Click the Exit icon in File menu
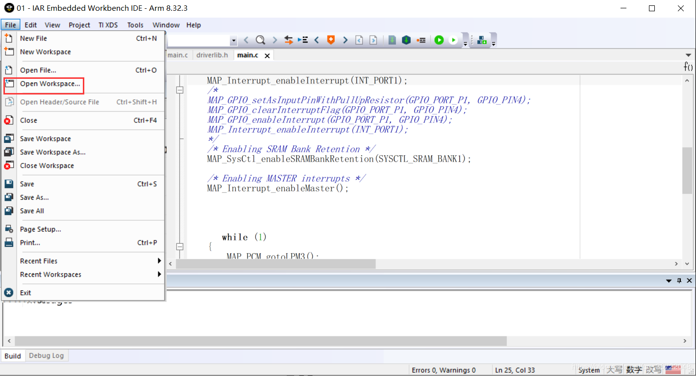This screenshot has height=376, width=696. pos(9,293)
